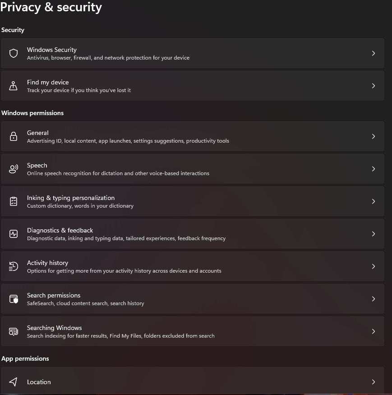Click the Windows Security shield icon

(14, 53)
